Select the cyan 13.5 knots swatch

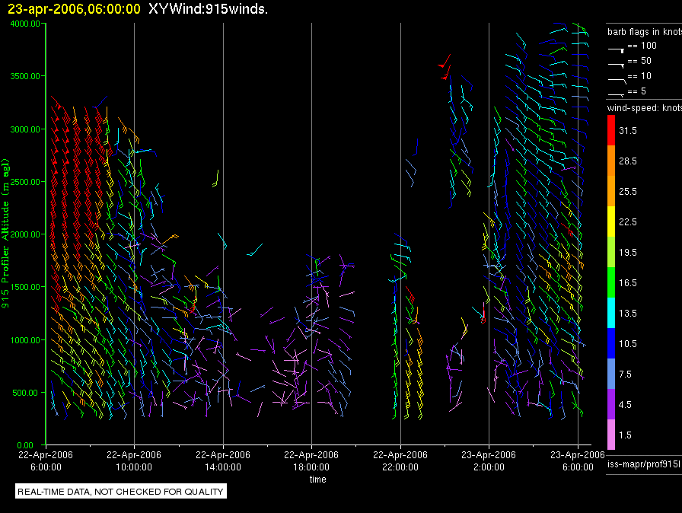[x=611, y=313]
